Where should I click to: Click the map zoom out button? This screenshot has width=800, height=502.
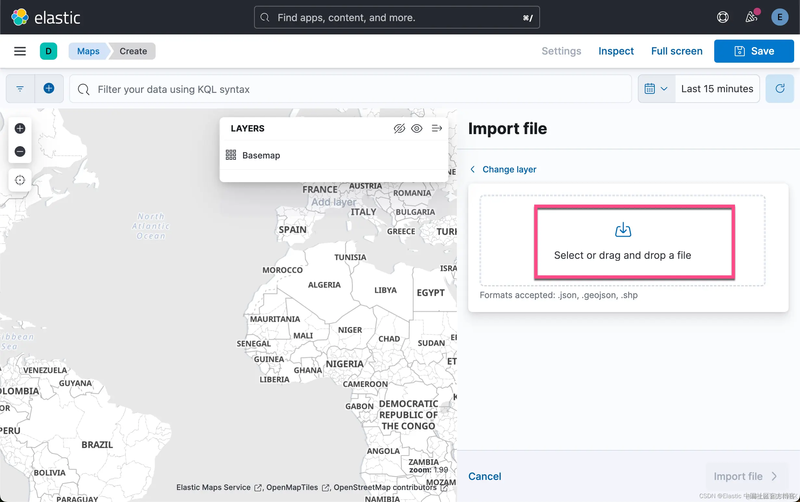pyautogui.click(x=20, y=151)
